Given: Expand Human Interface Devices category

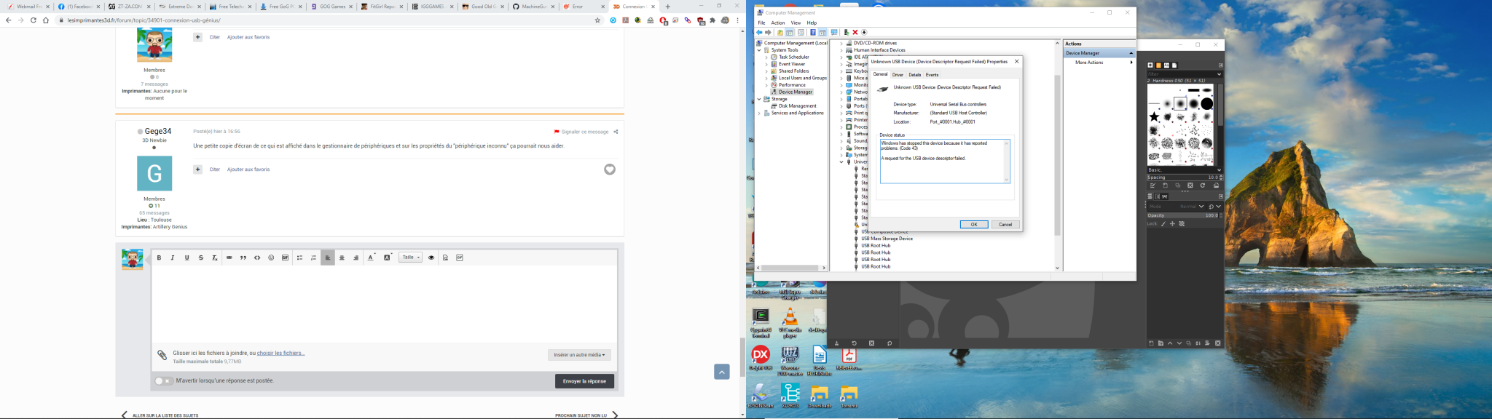Looking at the screenshot, I should pyautogui.click(x=841, y=50).
